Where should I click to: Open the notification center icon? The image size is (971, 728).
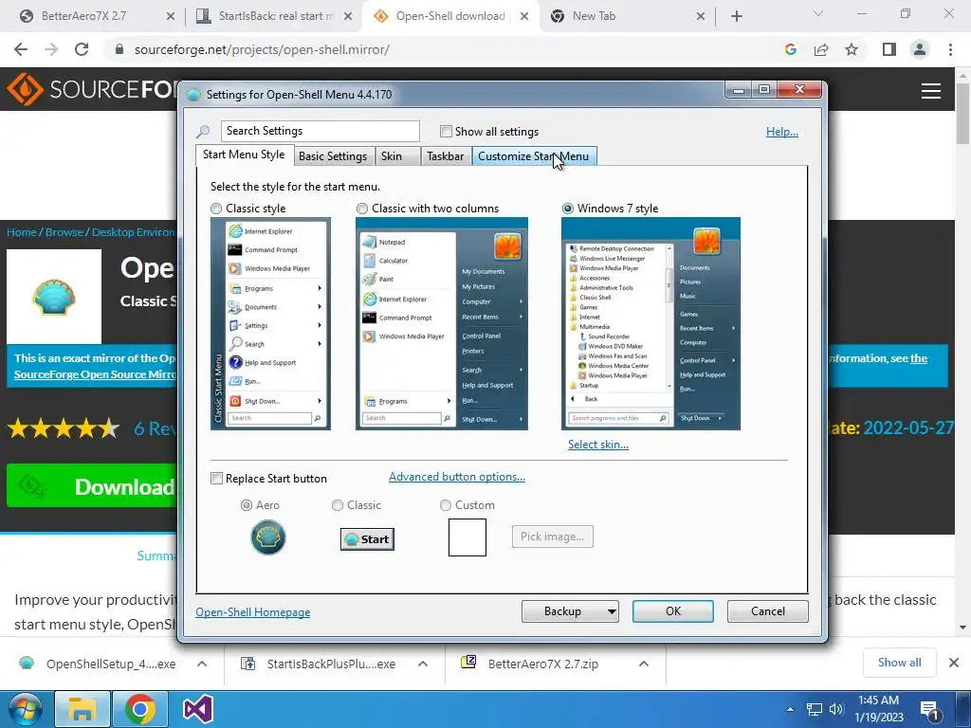pyautogui.click(x=929, y=710)
